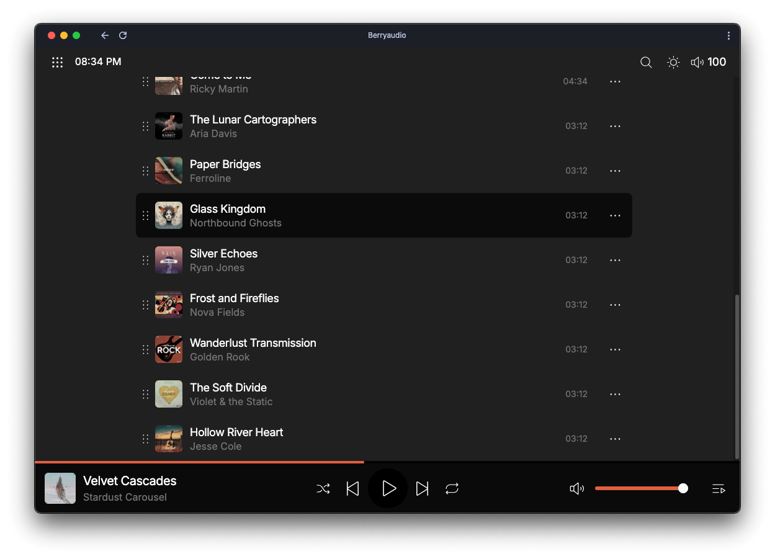
Task: Toggle shuffle playback
Action: 323,489
